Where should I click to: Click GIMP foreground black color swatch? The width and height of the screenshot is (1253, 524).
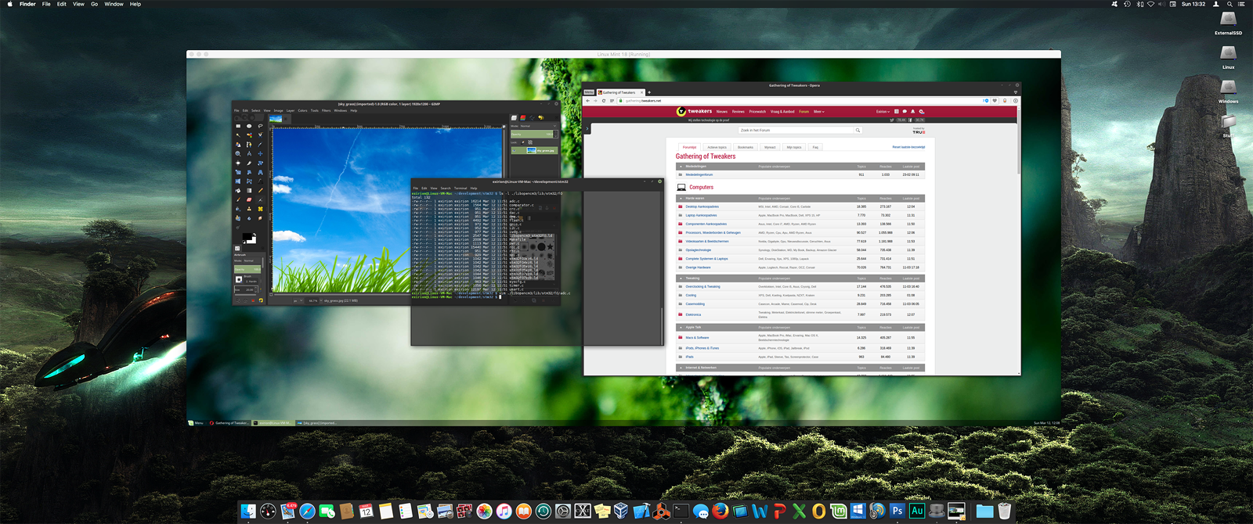247,236
